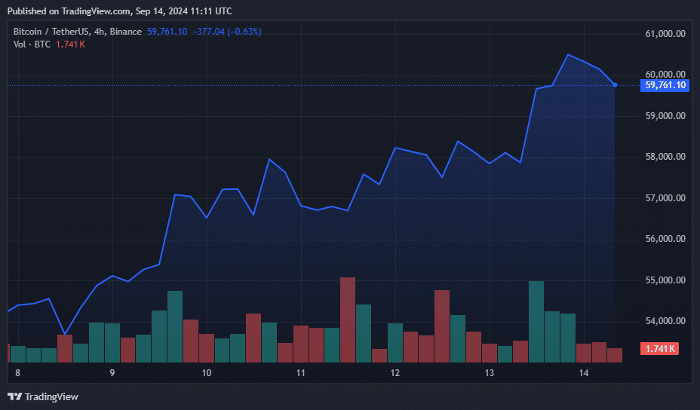Click the 55,000.00 price axis label

pyautogui.click(x=665, y=280)
